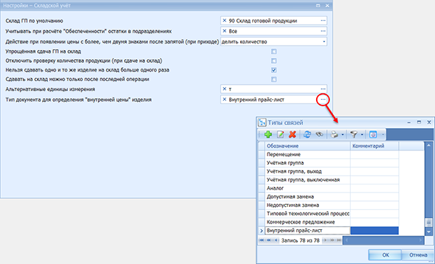Image resolution: width=435 pixels, height=264 pixels.
Task: Add a new link type with green plus
Action: [268, 135]
